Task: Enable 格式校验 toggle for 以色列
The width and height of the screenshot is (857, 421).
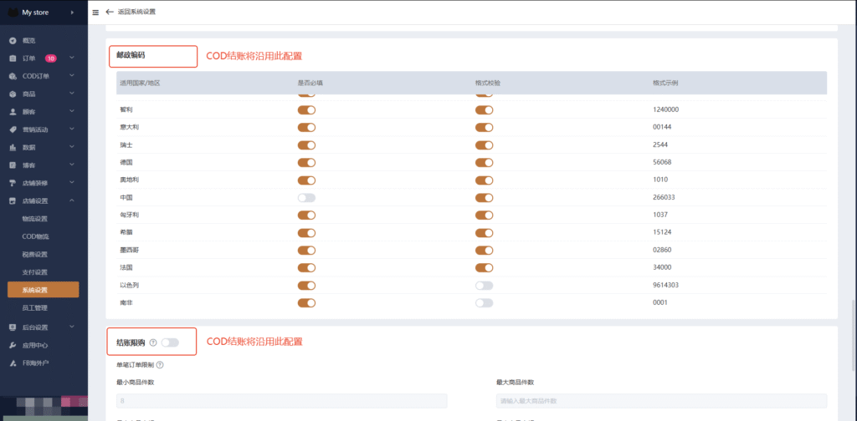Action: tap(484, 286)
